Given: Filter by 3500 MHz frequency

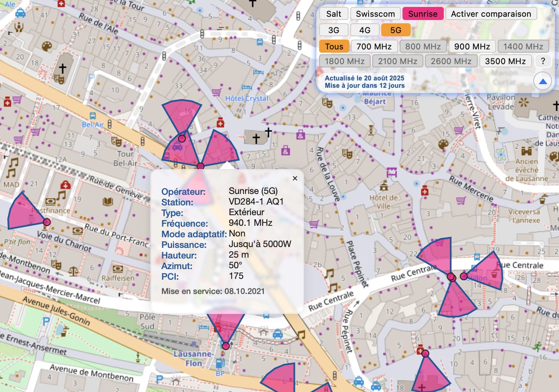Looking at the screenshot, I should point(505,61).
